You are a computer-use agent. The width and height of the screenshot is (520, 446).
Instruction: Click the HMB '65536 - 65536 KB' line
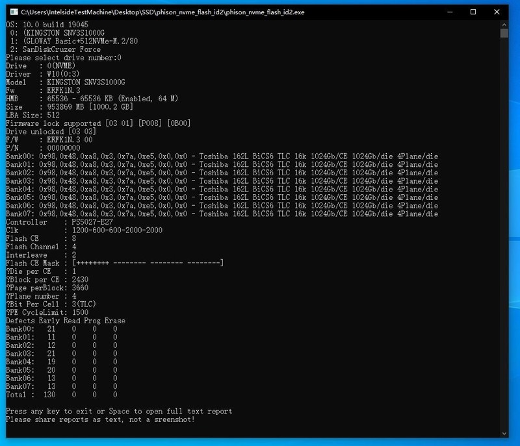tap(92, 99)
